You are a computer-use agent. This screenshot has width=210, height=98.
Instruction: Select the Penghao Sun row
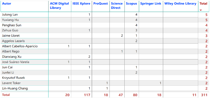click(x=105, y=25)
